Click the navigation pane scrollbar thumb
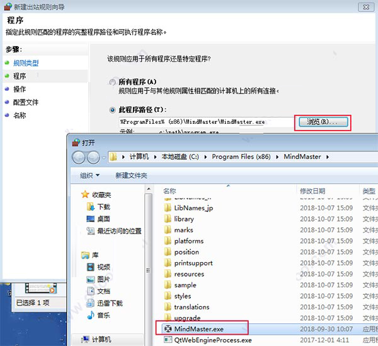This screenshot has width=378, height=346. click(149, 270)
